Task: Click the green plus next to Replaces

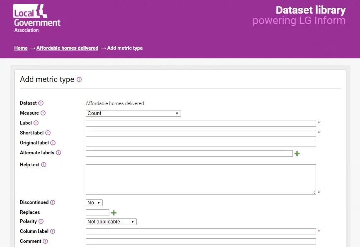Action: click(114, 213)
